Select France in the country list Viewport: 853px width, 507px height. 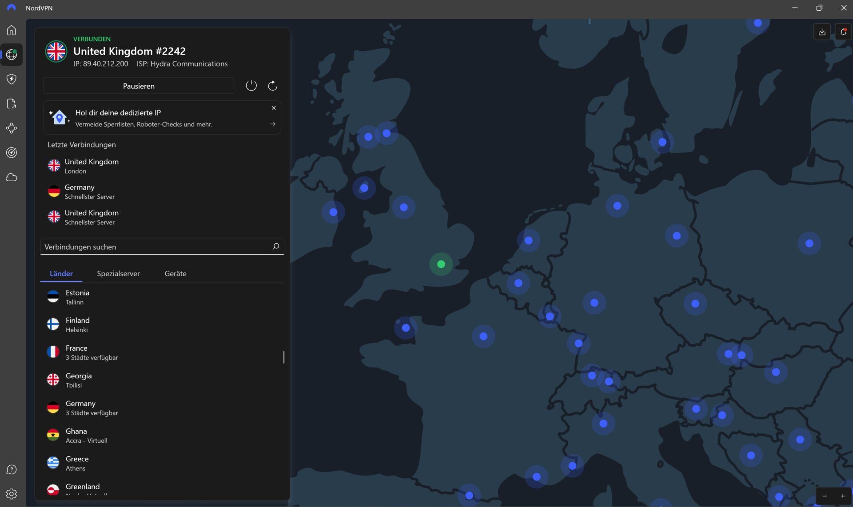162,353
